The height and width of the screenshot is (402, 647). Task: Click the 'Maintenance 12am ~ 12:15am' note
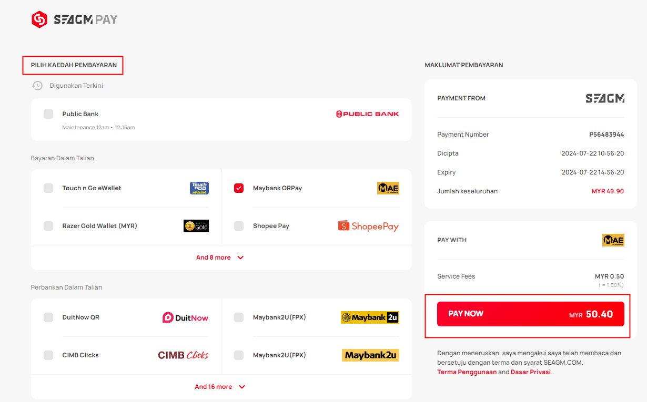coord(98,128)
